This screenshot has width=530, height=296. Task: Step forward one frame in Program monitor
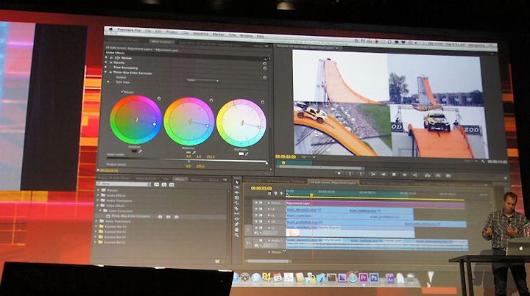pyautogui.click(x=405, y=175)
